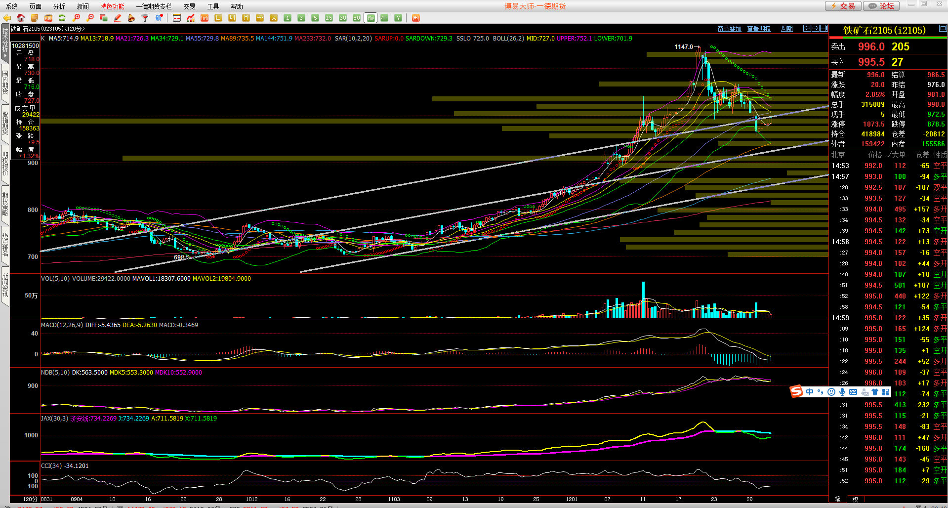Click the red line-chart toolbar icon
Image resolution: width=948 pixels, height=508 pixels.
coord(191,18)
